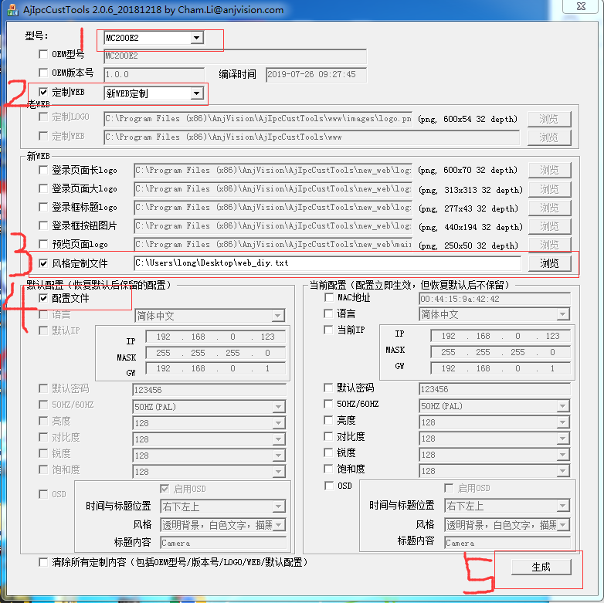Uncheck the 定制WEB checkbox
604x603 pixels.
pos(43,93)
